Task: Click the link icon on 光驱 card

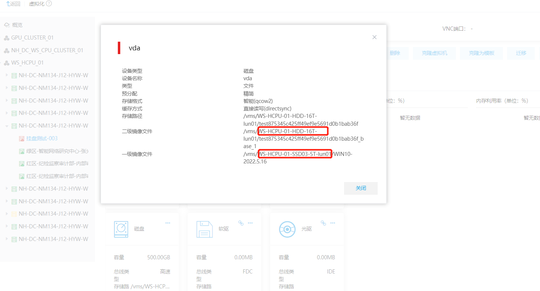Action: (x=323, y=223)
